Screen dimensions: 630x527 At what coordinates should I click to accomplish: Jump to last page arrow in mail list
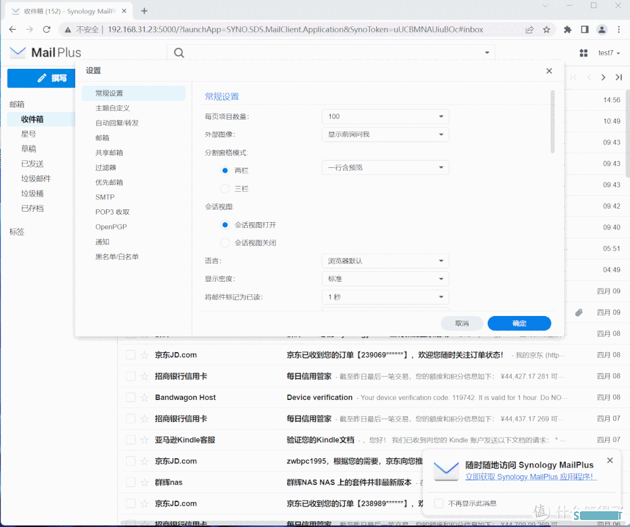[619, 77]
